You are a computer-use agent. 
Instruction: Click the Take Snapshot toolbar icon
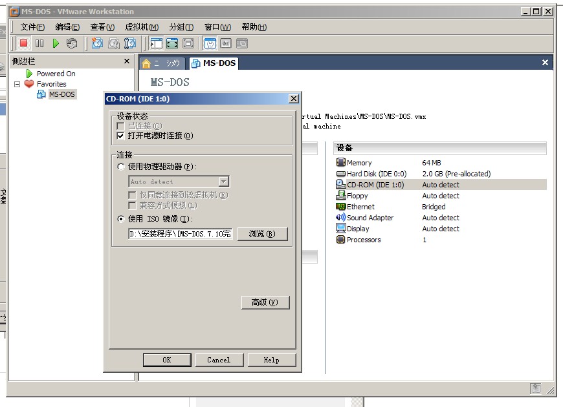pyautogui.click(x=97, y=43)
